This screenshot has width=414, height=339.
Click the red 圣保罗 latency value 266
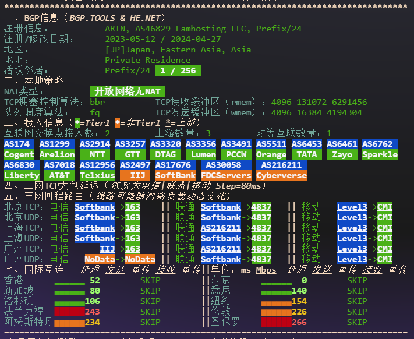(299, 322)
